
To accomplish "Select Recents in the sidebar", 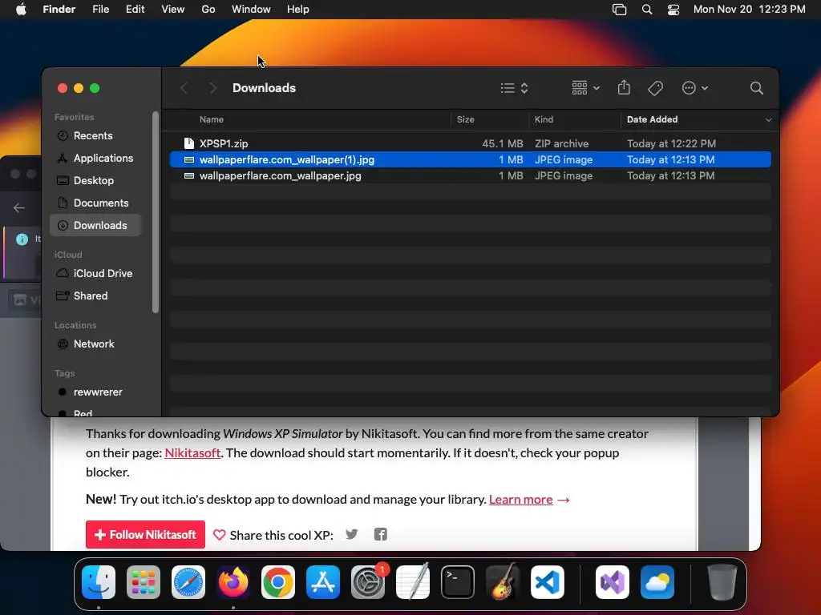I will [96, 136].
